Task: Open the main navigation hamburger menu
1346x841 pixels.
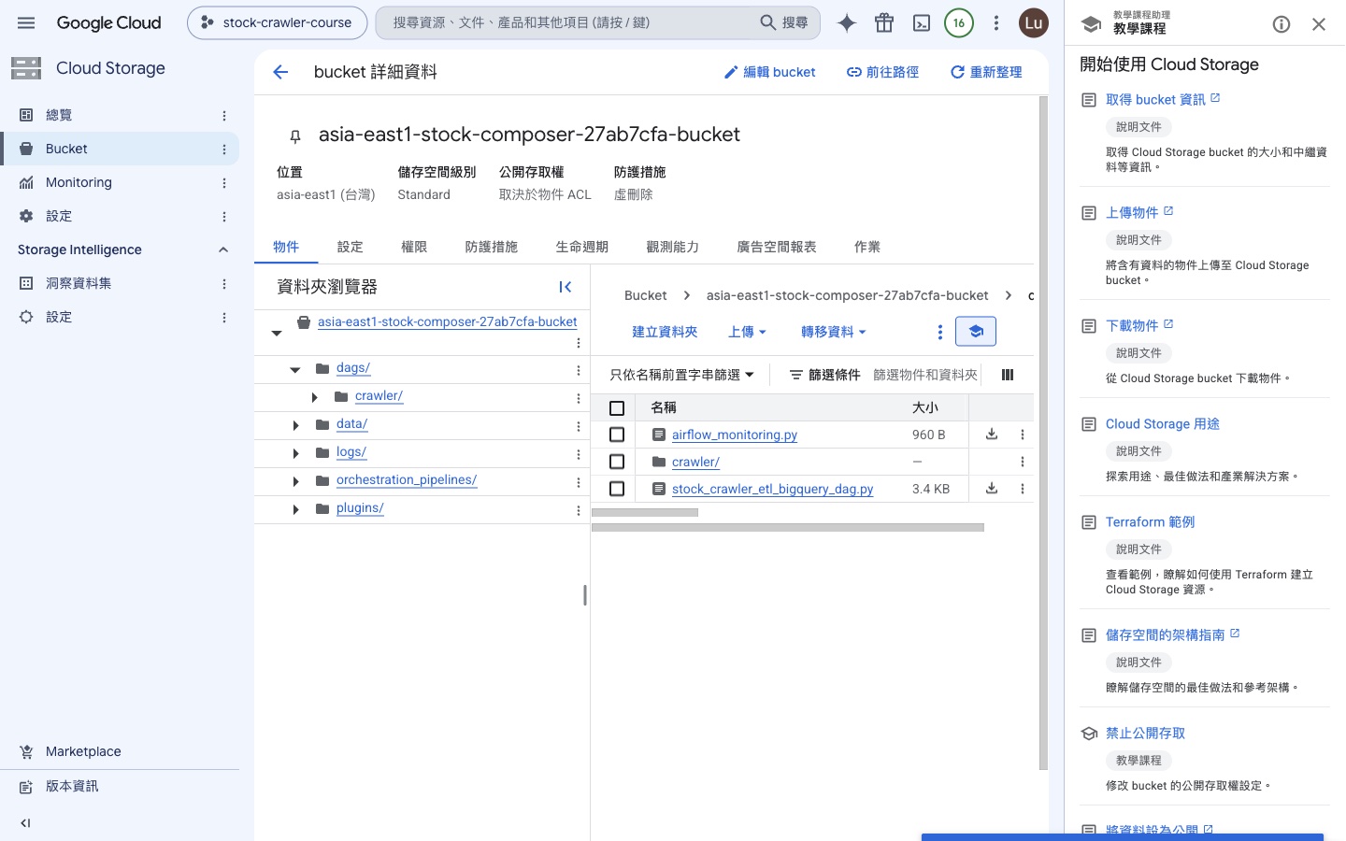Action: click(26, 23)
